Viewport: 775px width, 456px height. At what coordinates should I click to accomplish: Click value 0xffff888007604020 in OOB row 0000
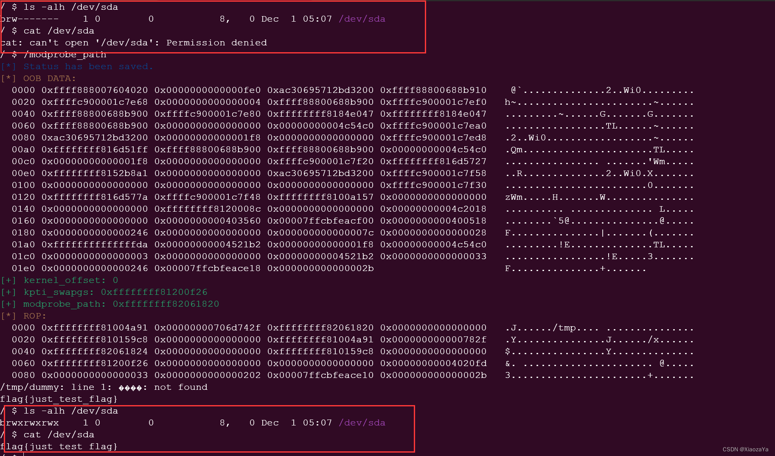coord(95,90)
